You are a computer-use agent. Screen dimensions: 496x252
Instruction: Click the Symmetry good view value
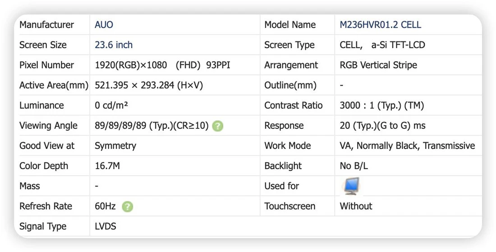pos(115,146)
